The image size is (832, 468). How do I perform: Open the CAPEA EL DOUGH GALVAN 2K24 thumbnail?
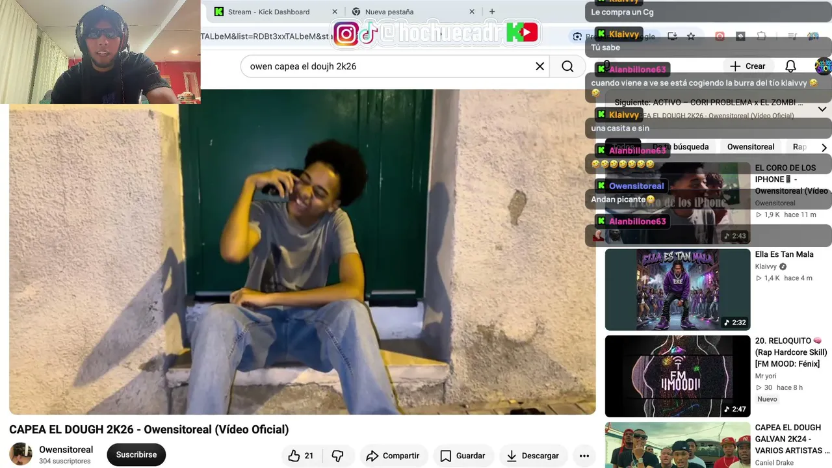click(677, 445)
